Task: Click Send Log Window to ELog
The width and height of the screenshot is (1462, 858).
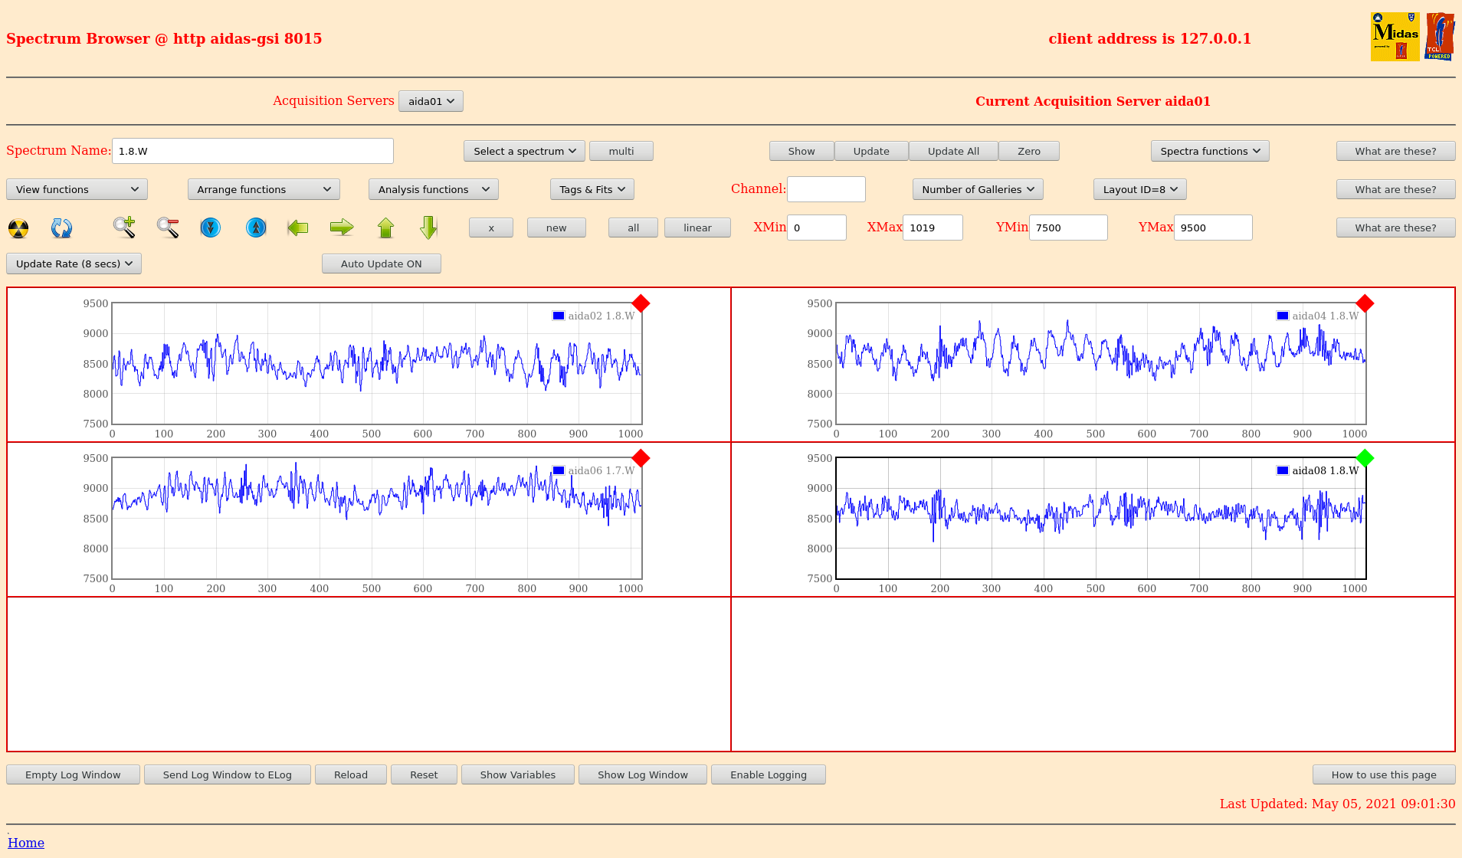Action: [228, 774]
